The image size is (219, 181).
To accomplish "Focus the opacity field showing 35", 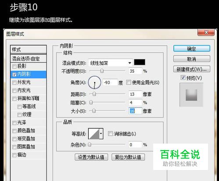I will (135, 71).
